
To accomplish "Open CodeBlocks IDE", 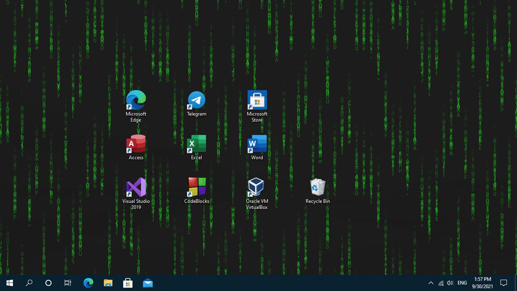I will tap(196, 186).
